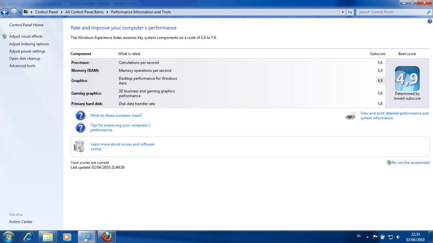
Task: Open the Windows Start menu
Action: point(8,237)
